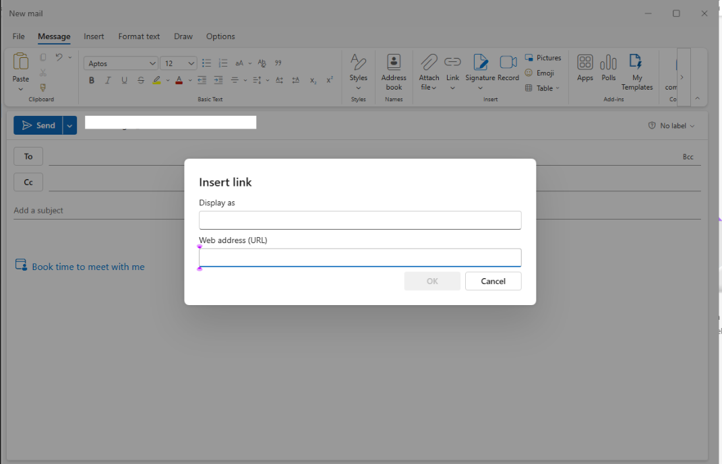Open the undo history dropdown arrow
Image resolution: width=722 pixels, height=464 pixels.
(x=70, y=57)
